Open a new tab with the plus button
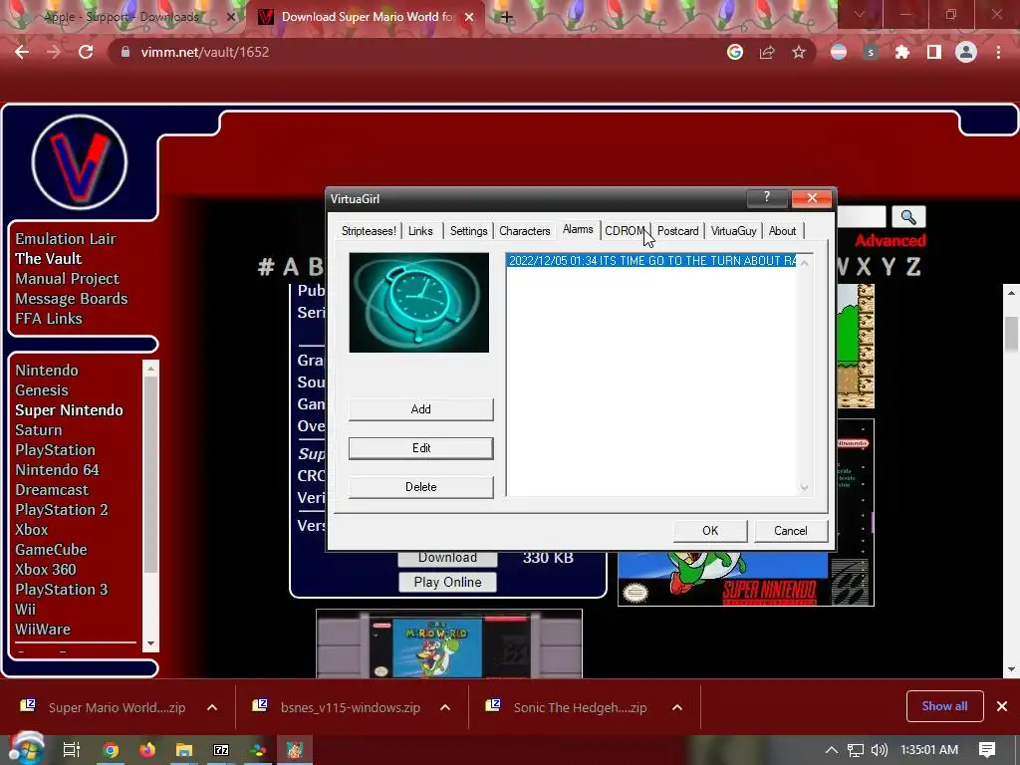 (x=507, y=17)
